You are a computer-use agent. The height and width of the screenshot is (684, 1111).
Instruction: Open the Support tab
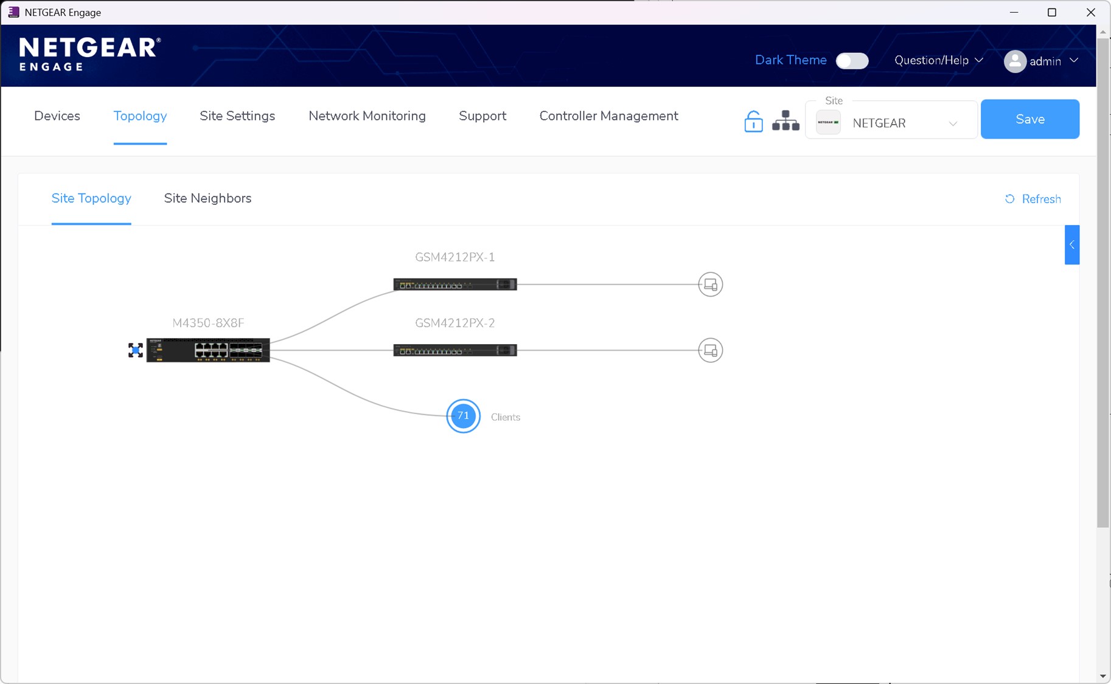[482, 116]
